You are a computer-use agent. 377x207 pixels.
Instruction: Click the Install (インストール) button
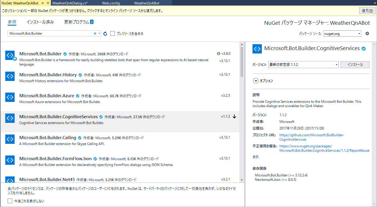click(355, 65)
